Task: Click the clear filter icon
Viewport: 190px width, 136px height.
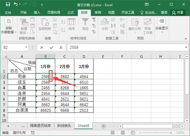Action: click(94, 20)
